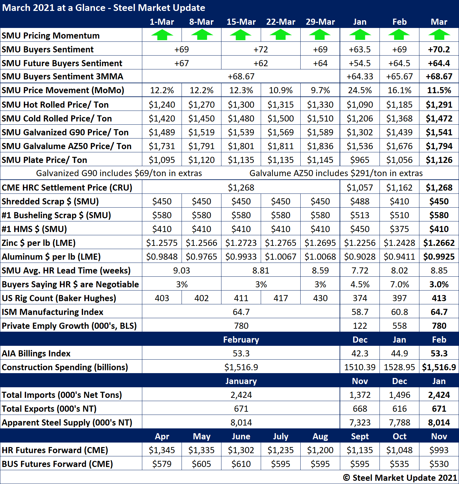Select the Feb column green arrow

pyautogui.click(x=399, y=35)
